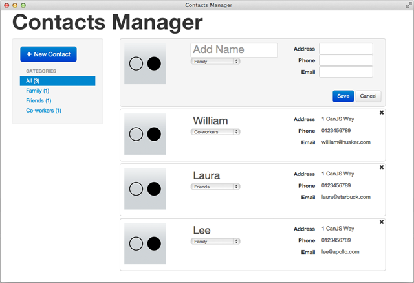Delete William contact with X icon
The height and width of the screenshot is (283, 414).
click(x=382, y=113)
